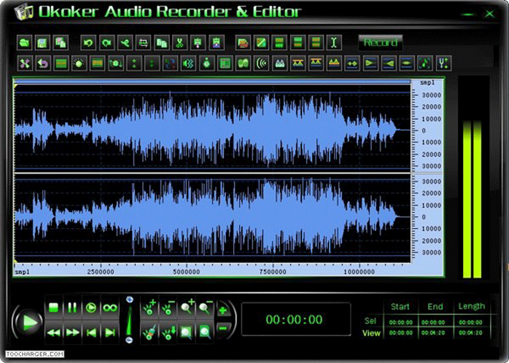Click the purple curved-arrow icon in second row
This screenshot has height=363, width=509.
point(43,64)
